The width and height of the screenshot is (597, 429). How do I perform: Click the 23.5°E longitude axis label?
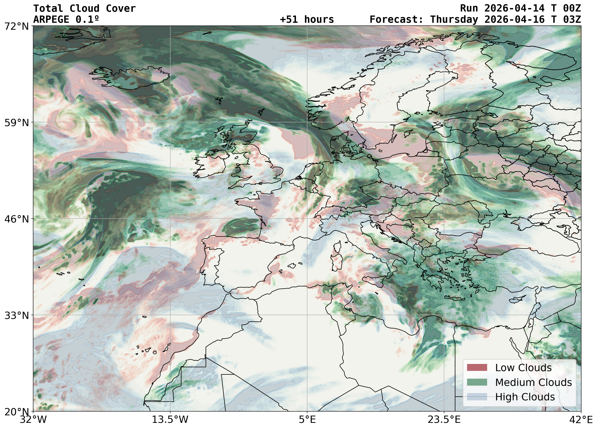tap(444, 419)
